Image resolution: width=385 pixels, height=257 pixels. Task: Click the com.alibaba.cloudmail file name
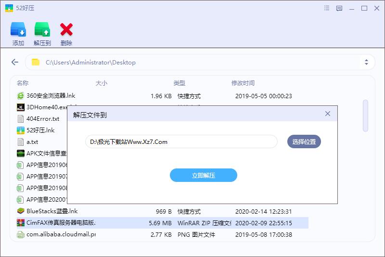pos(61,234)
